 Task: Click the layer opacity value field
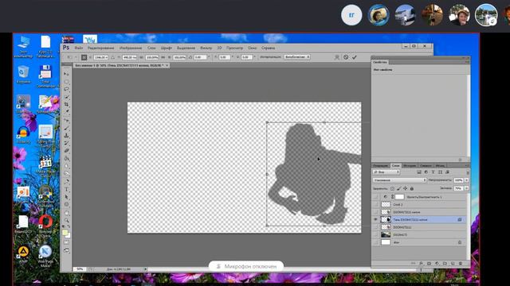click(x=459, y=180)
